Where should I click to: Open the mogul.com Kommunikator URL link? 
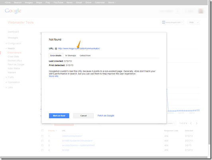coord(79,48)
